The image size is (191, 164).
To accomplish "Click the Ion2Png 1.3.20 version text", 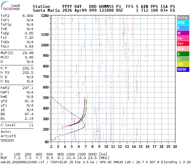I will [x=177, y=162].
